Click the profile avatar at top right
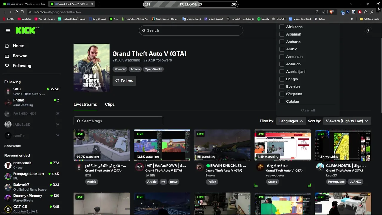The image size is (382, 215). tap(368, 30)
